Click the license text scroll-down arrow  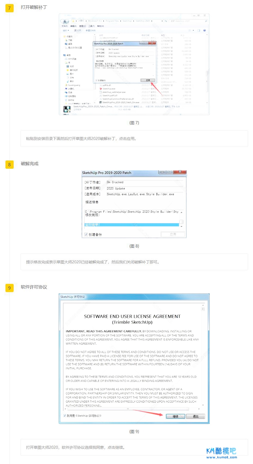[x=203, y=405]
